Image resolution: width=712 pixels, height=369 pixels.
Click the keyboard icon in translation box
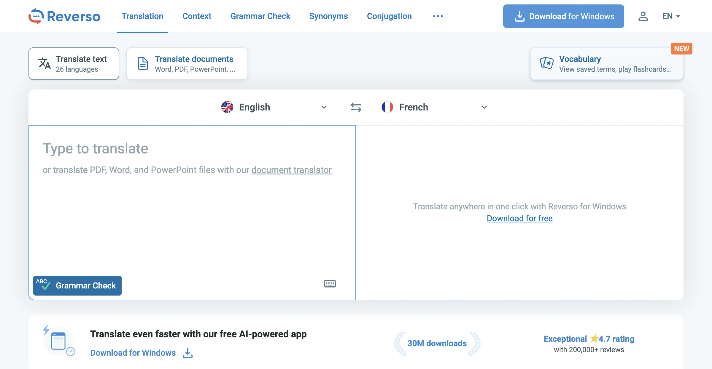coord(330,283)
